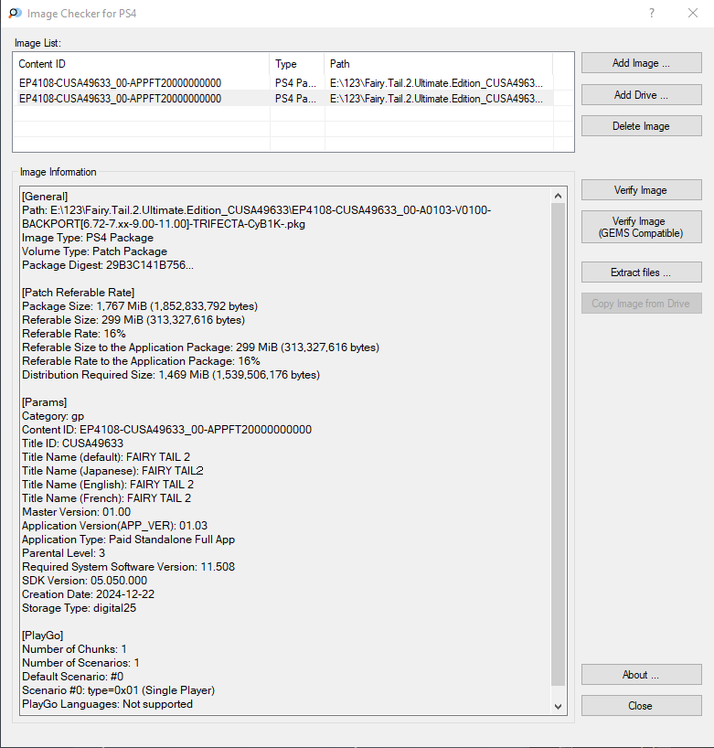Click the help question mark in title bar
The height and width of the screenshot is (748, 714).
[652, 13]
